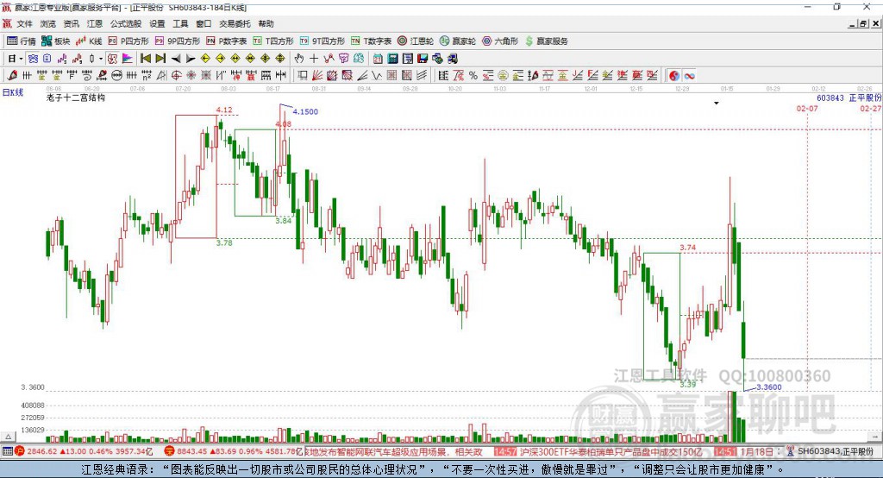Open 赢家服务 with dollar icon
883x478 pixels.
click(x=546, y=41)
